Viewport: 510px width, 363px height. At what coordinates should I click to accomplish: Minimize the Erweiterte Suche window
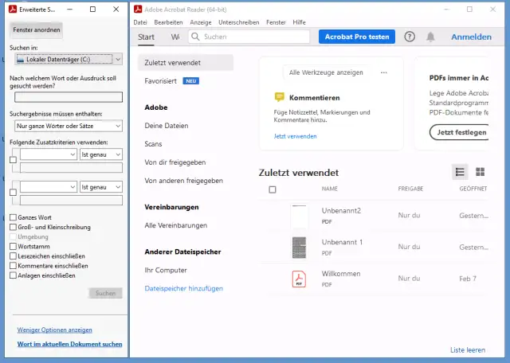[x=69, y=9]
